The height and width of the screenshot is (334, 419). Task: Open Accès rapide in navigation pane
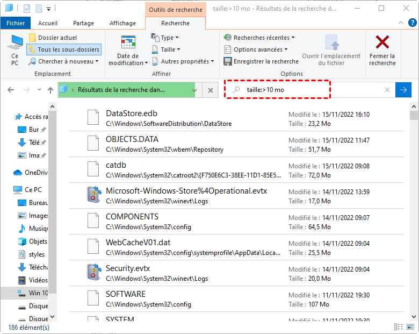click(x=31, y=117)
